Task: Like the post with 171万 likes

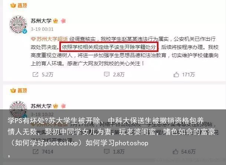Action: click(x=176, y=75)
